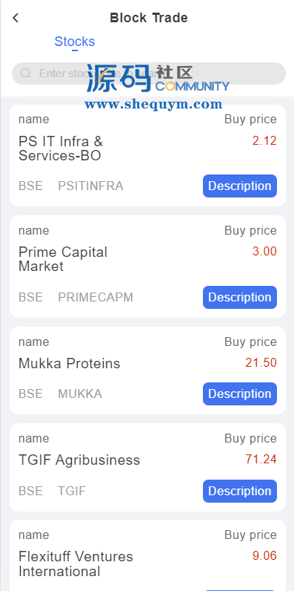This screenshot has width=294, height=591.
Task: Click the PRIMECAPM ticker symbol
Action: click(x=96, y=297)
